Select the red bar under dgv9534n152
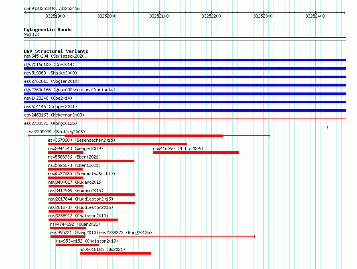Image resolution: width=357 pixels, height=269 pixels. pyautogui.click(x=77, y=245)
